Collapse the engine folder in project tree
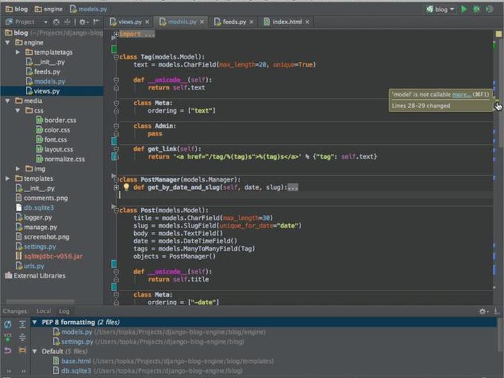This screenshot has height=378, width=504. tap(8, 42)
